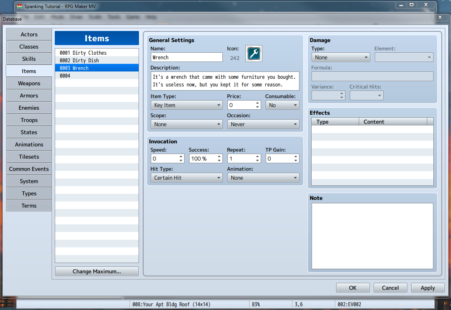The width and height of the screenshot is (451, 310).
Task: Click the OK button
Action: tap(353, 287)
